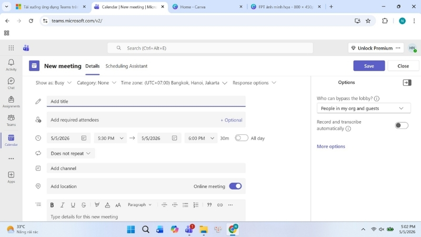Image resolution: width=421 pixels, height=237 pixels.
Task: Open font size tool
Action: (x=118, y=205)
